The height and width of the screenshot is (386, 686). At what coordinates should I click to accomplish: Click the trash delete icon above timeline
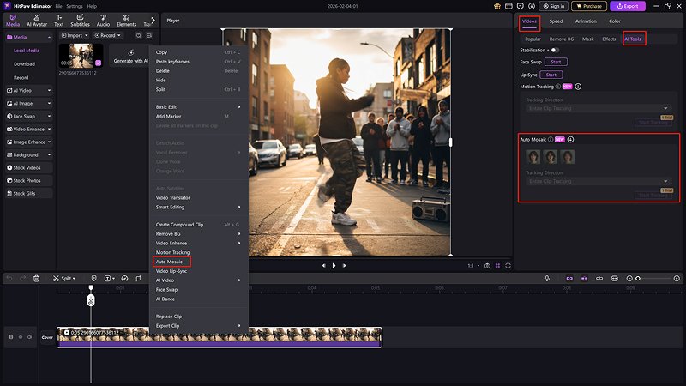pos(36,278)
